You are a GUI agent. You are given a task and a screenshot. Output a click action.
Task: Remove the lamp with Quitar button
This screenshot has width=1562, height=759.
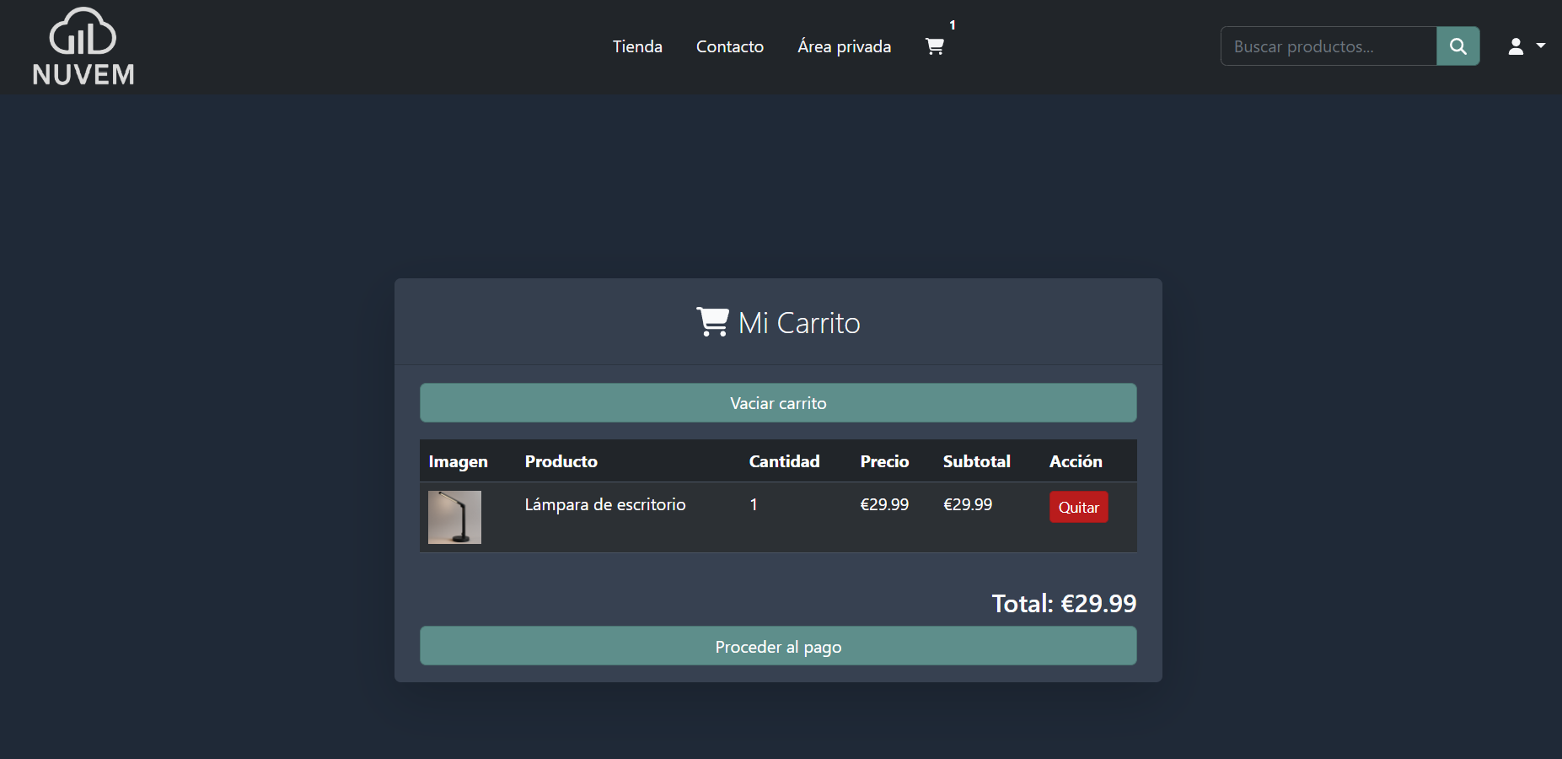coord(1078,507)
